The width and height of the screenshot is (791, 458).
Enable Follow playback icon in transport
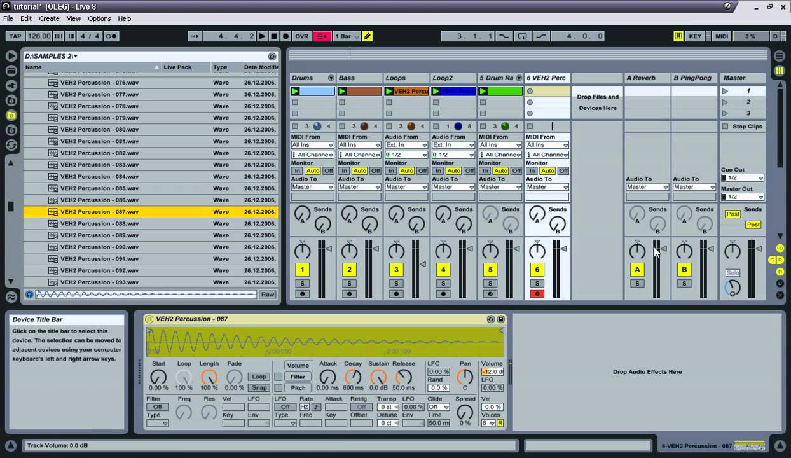tap(195, 36)
